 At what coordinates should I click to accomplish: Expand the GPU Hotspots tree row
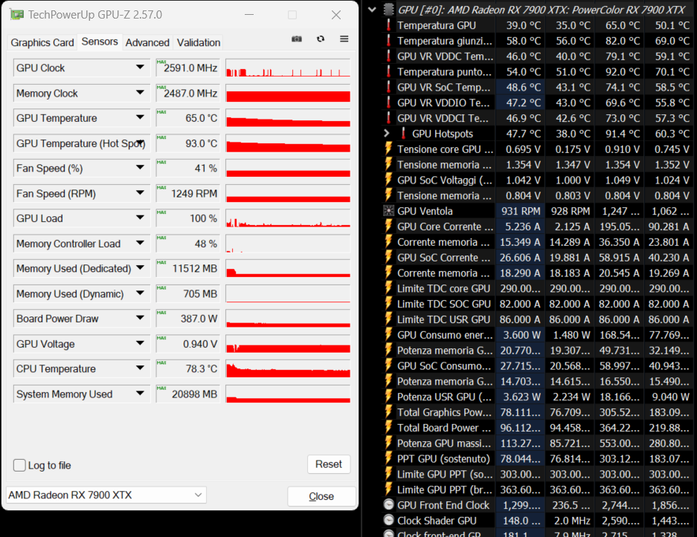coord(387,133)
